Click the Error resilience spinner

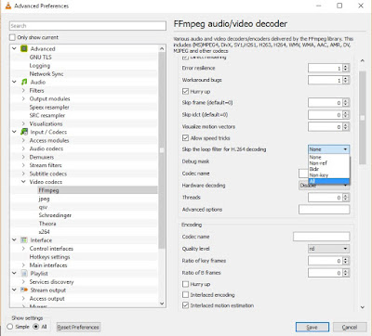(x=329, y=68)
